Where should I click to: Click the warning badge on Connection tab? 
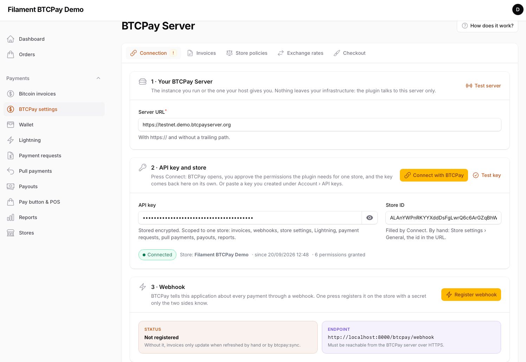(x=173, y=53)
